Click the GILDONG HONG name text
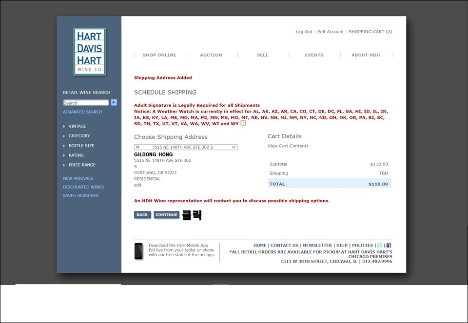468x323 pixels. click(x=154, y=154)
